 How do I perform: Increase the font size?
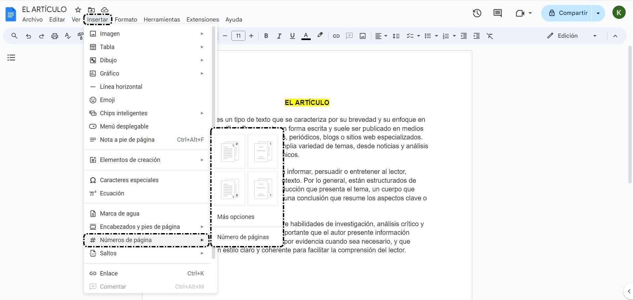coord(251,36)
